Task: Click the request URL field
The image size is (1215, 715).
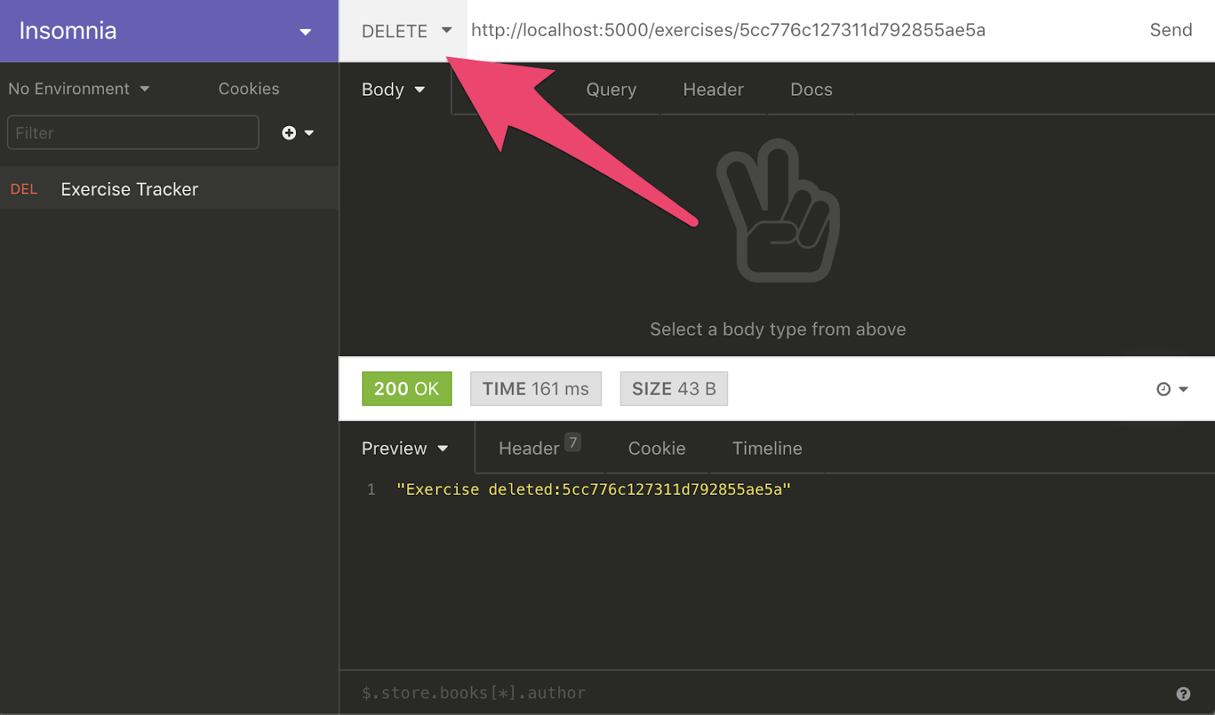Action: point(801,30)
